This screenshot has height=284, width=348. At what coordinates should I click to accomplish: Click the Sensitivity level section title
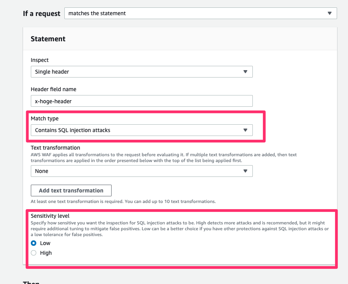coord(50,215)
